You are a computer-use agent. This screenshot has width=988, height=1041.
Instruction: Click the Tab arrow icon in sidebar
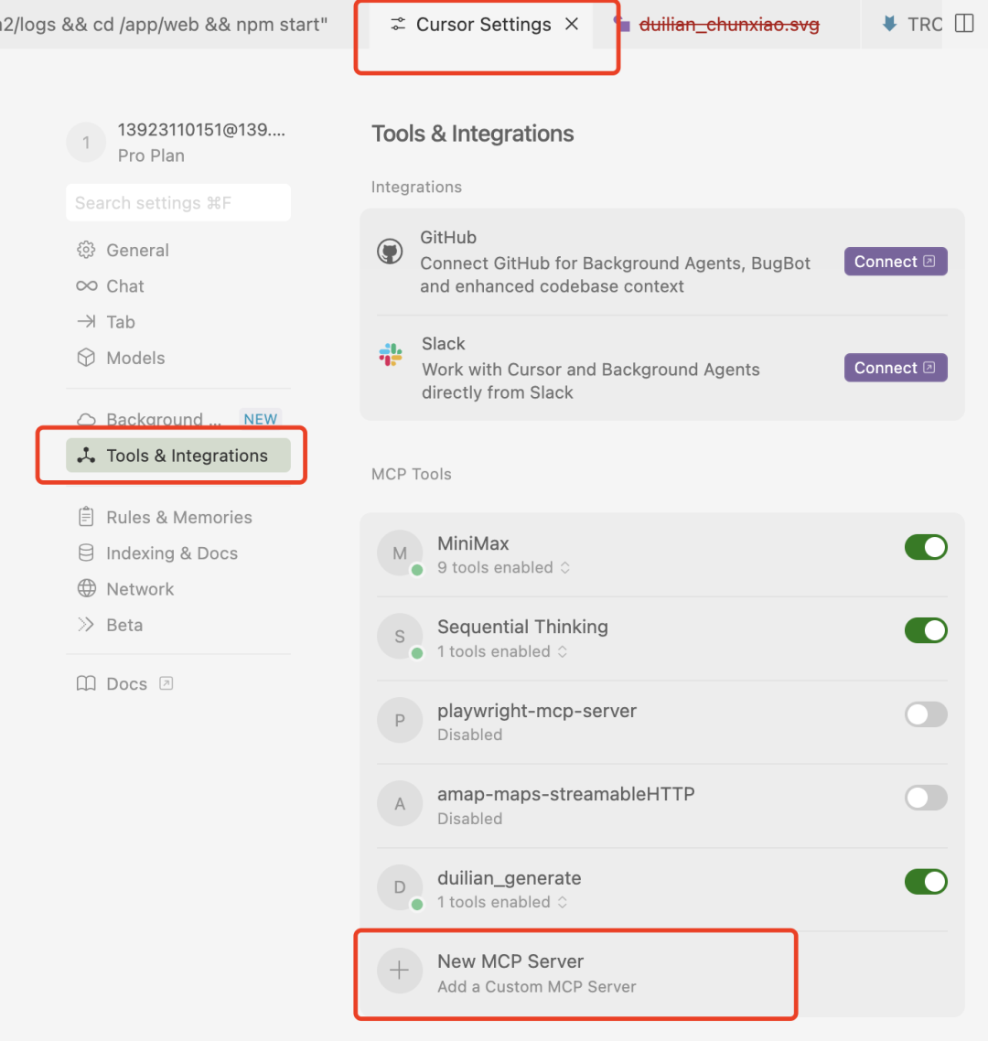(86, 321)
